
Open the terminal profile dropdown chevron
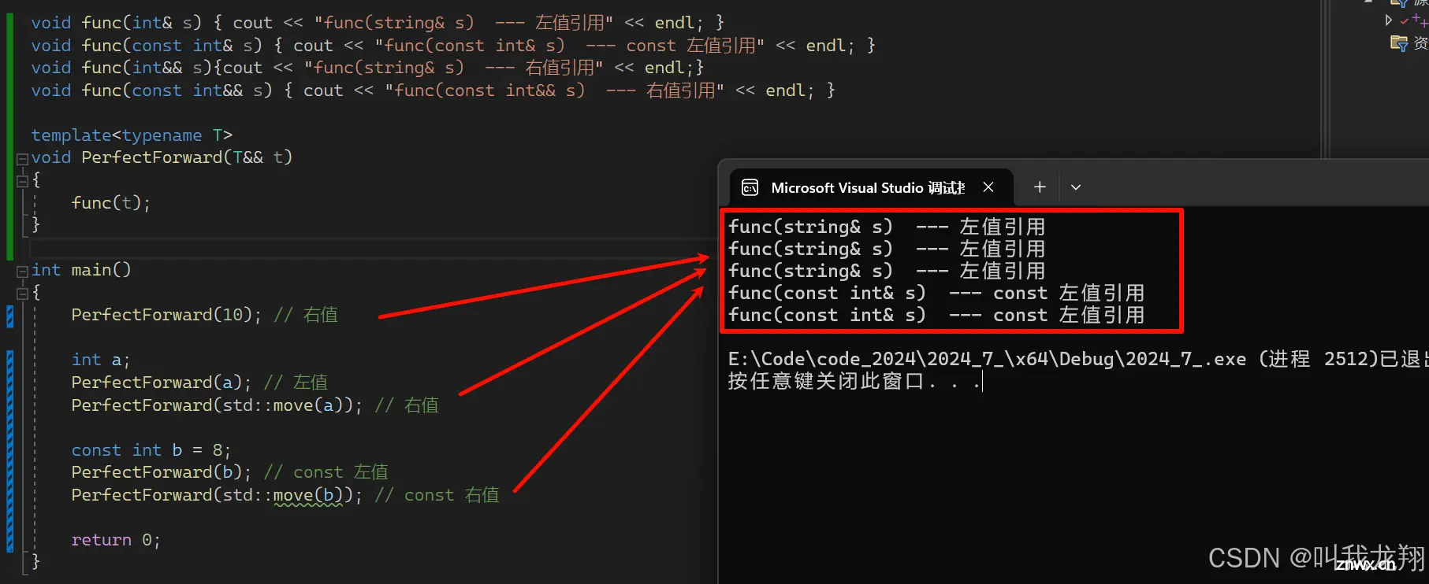point(1076,187)
